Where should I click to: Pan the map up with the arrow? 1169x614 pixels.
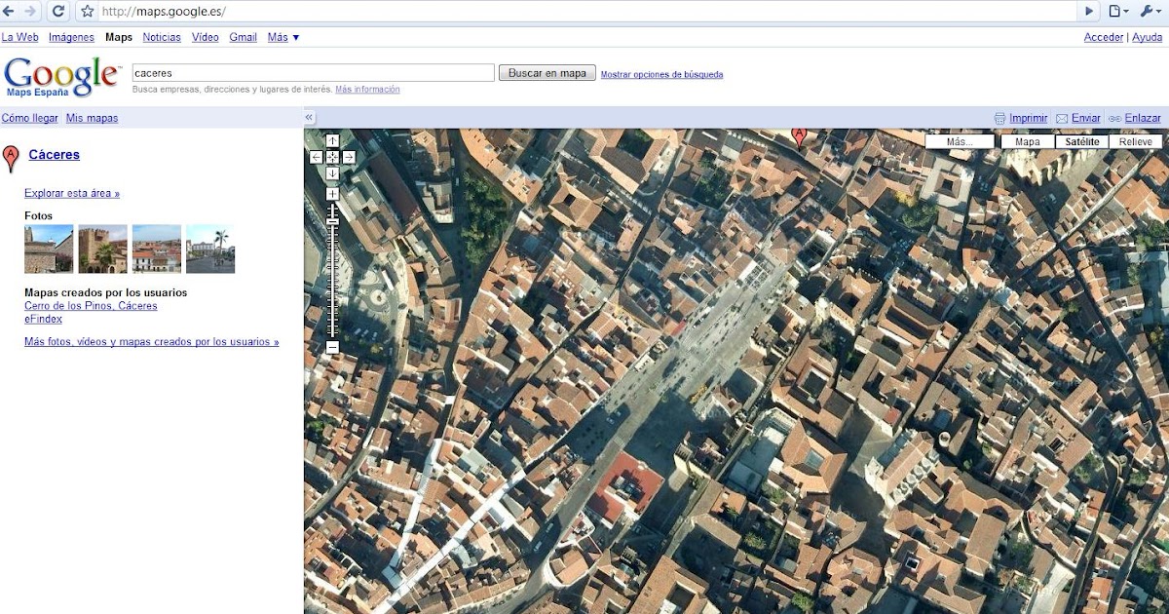click(x=332, y=140)
